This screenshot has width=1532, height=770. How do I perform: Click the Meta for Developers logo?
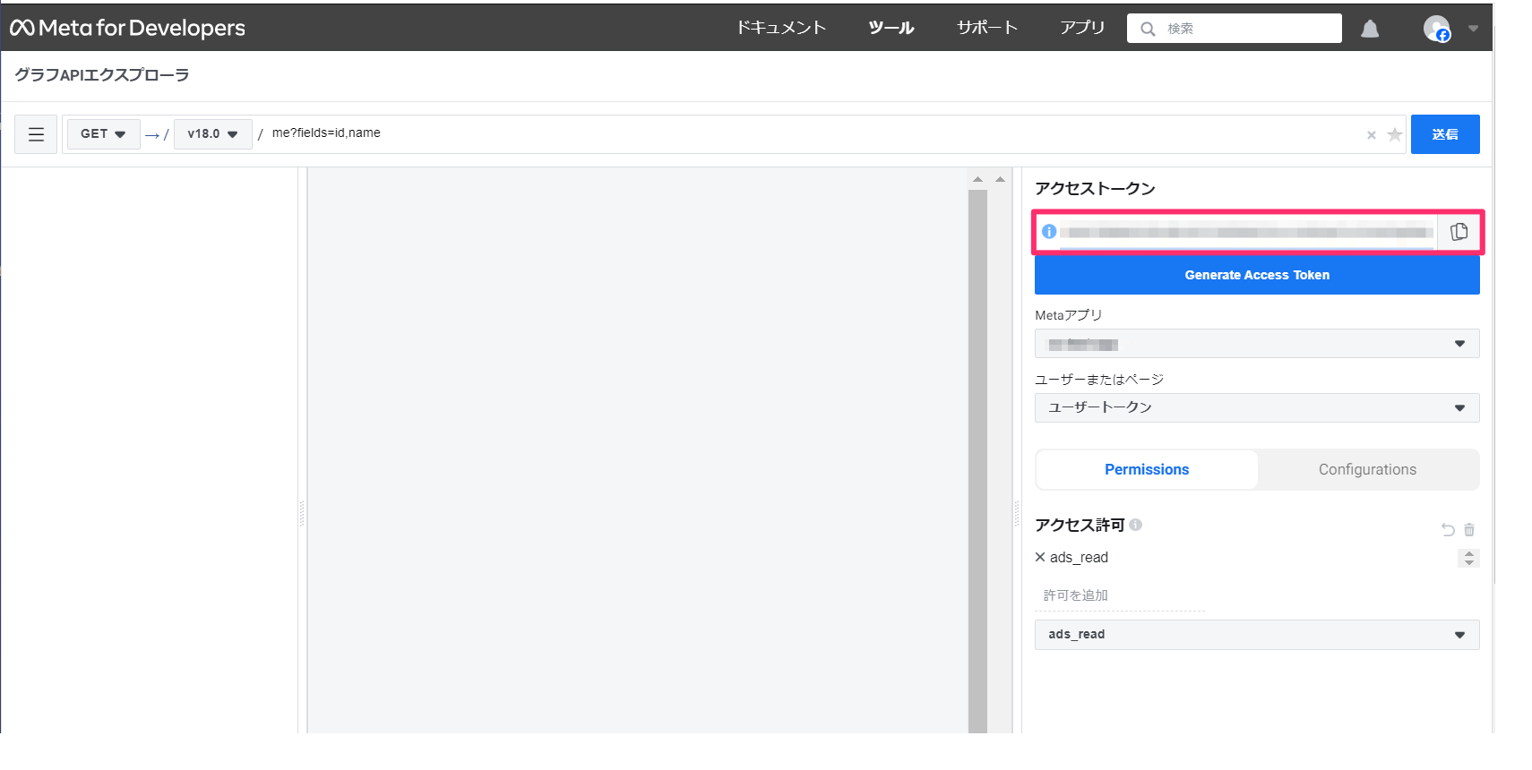click(127, 28)
